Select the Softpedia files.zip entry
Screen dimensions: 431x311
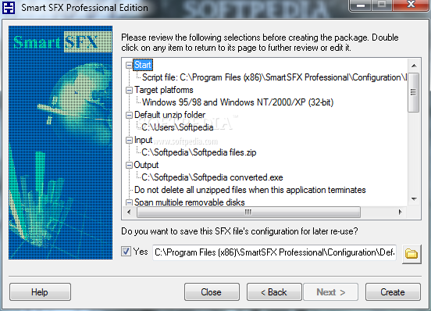199,152
